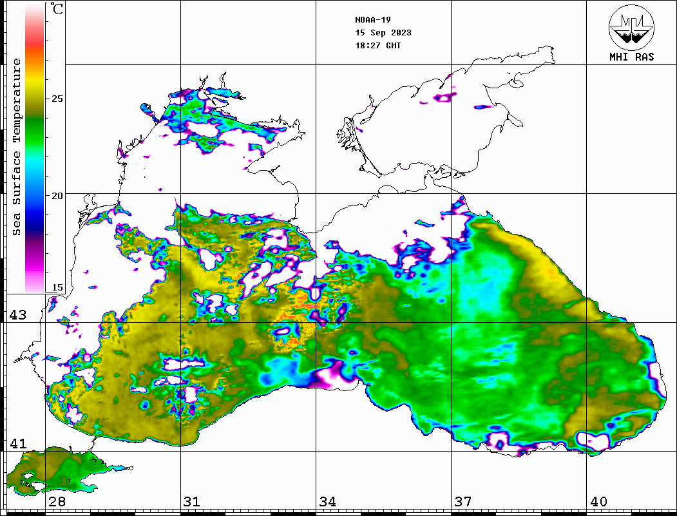Click the temperature color scale bar
This screenshot has height=516, width=677.
tap(35, 148)
